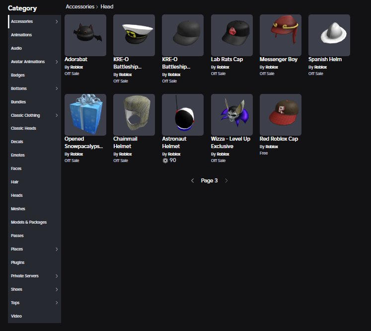371x331 pixels.
Task: Open the white KRE-O Battleship captain hat thumbnail
Action: point(134,35)
